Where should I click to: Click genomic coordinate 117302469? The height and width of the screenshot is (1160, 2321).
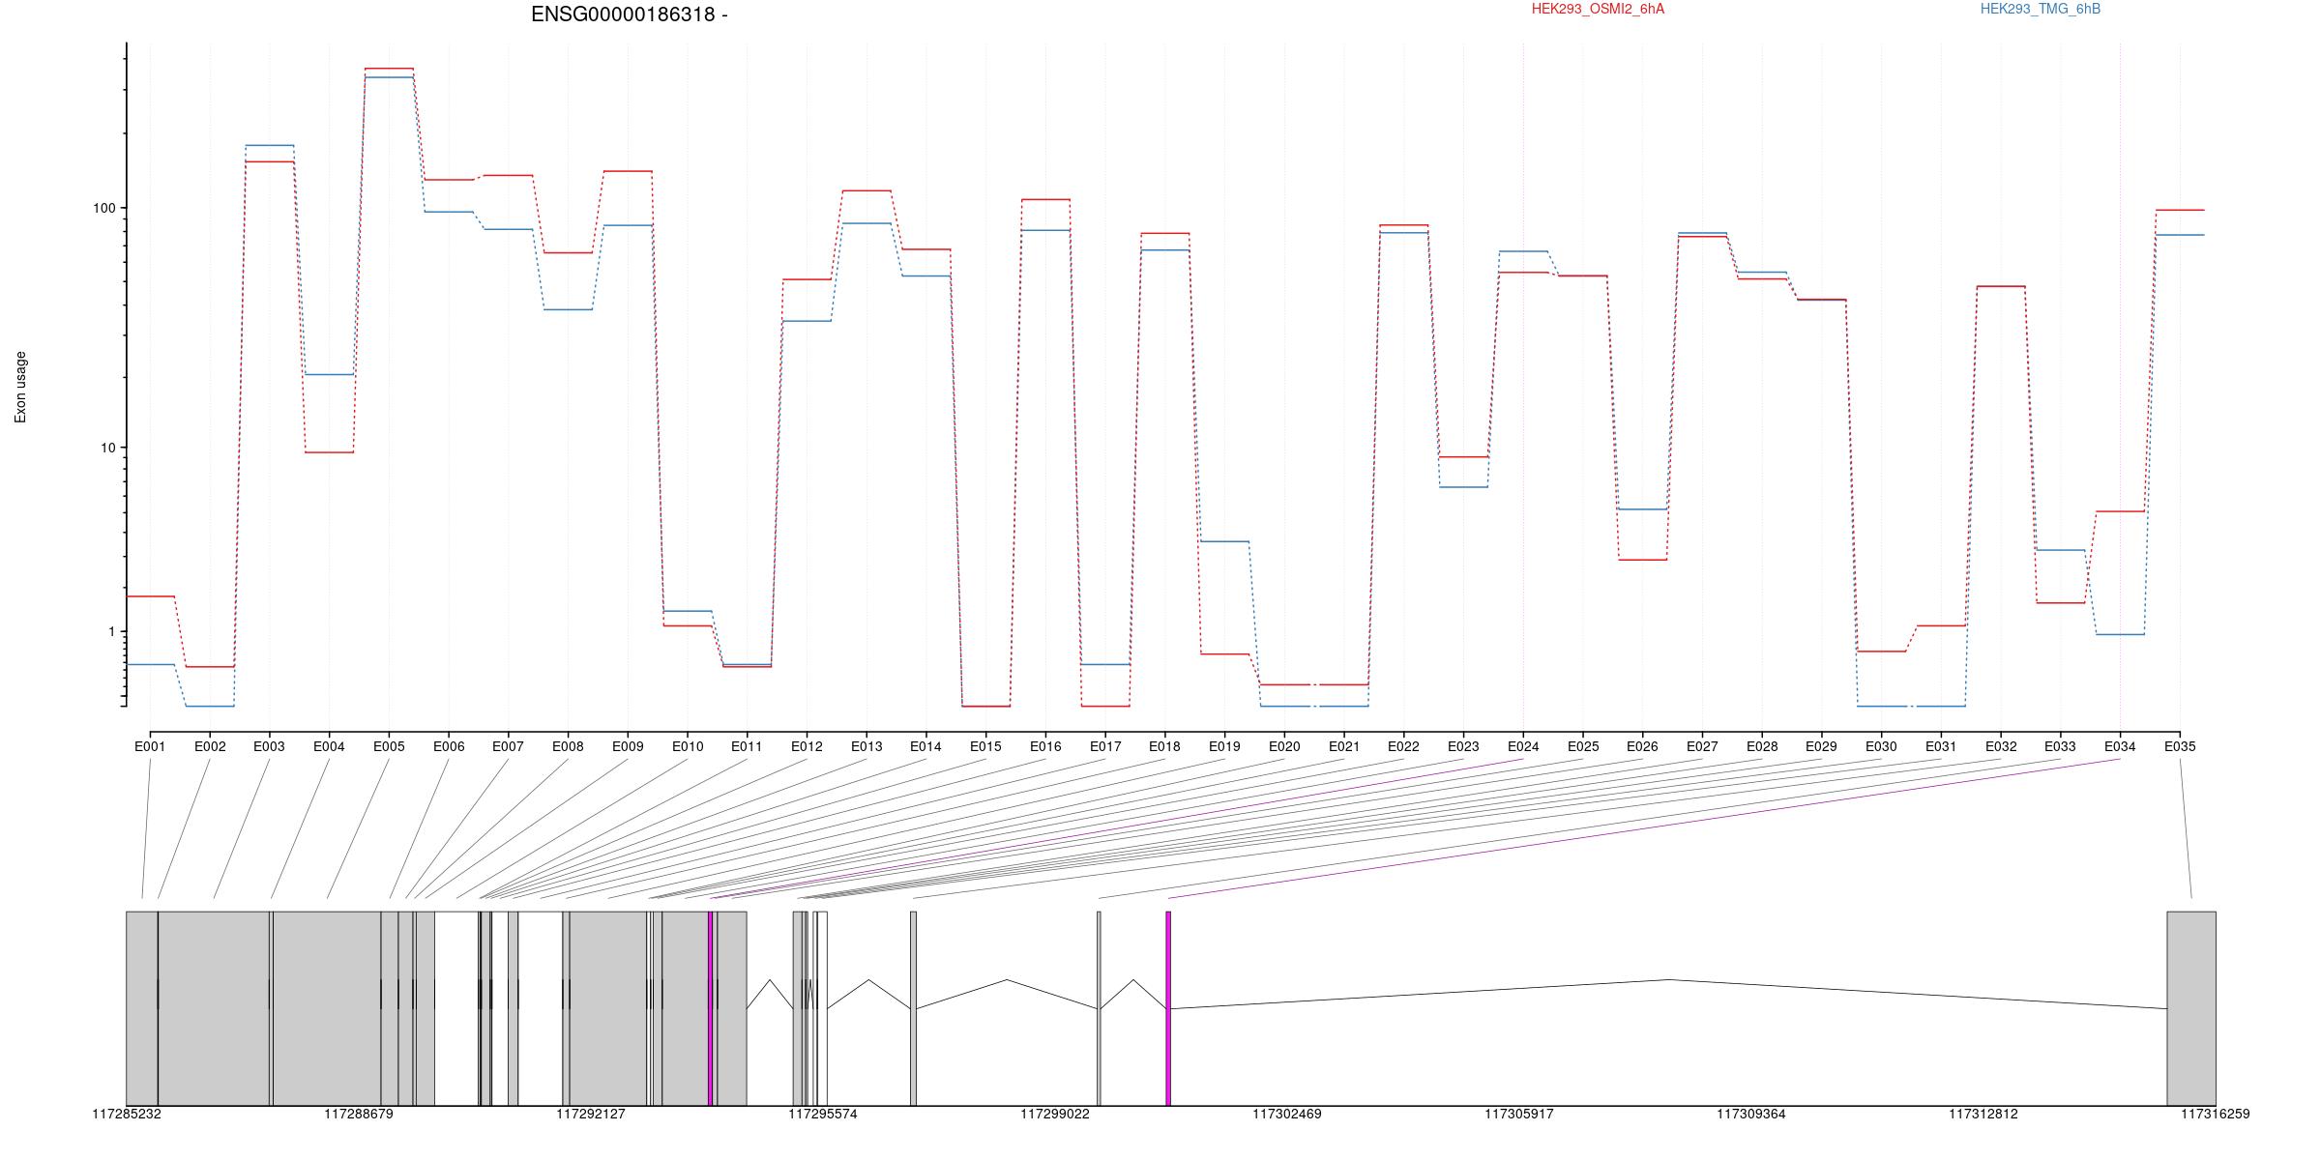coord(1287,1114)
